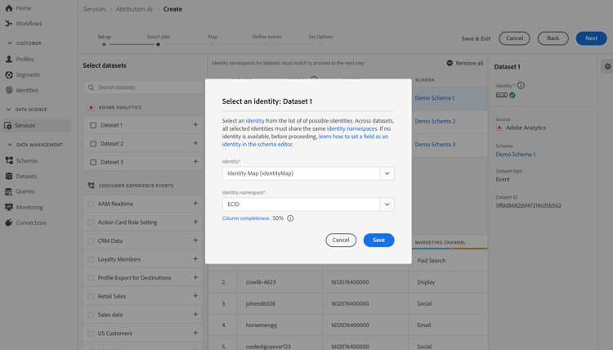Add US Customers with plus icon

tap(195, 333)
